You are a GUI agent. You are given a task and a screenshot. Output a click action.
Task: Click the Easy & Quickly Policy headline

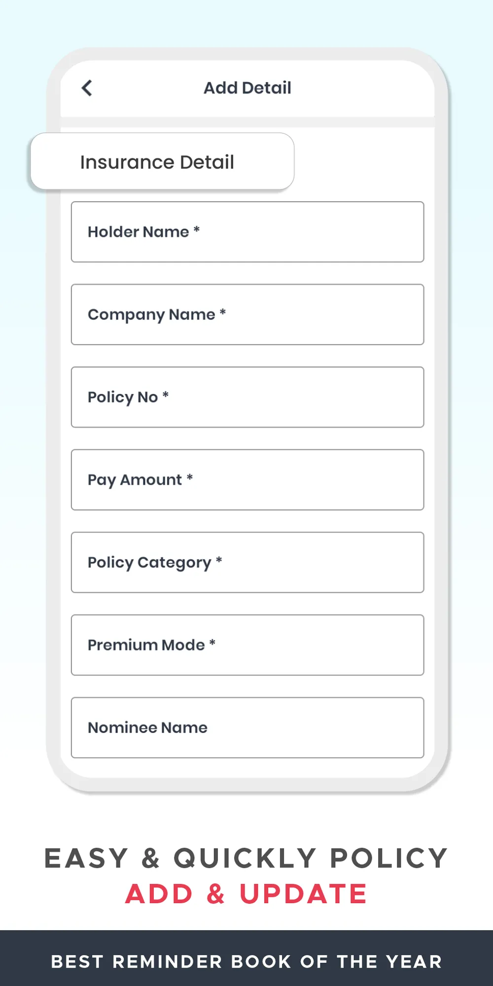(x=246, y=858)
